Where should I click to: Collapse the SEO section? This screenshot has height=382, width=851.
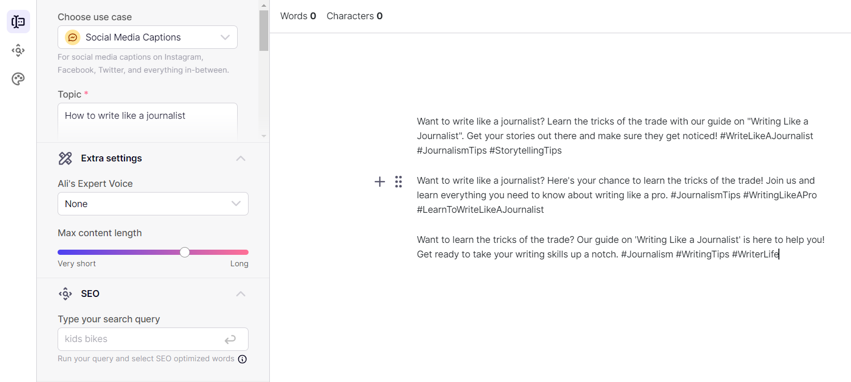[241, 294]
